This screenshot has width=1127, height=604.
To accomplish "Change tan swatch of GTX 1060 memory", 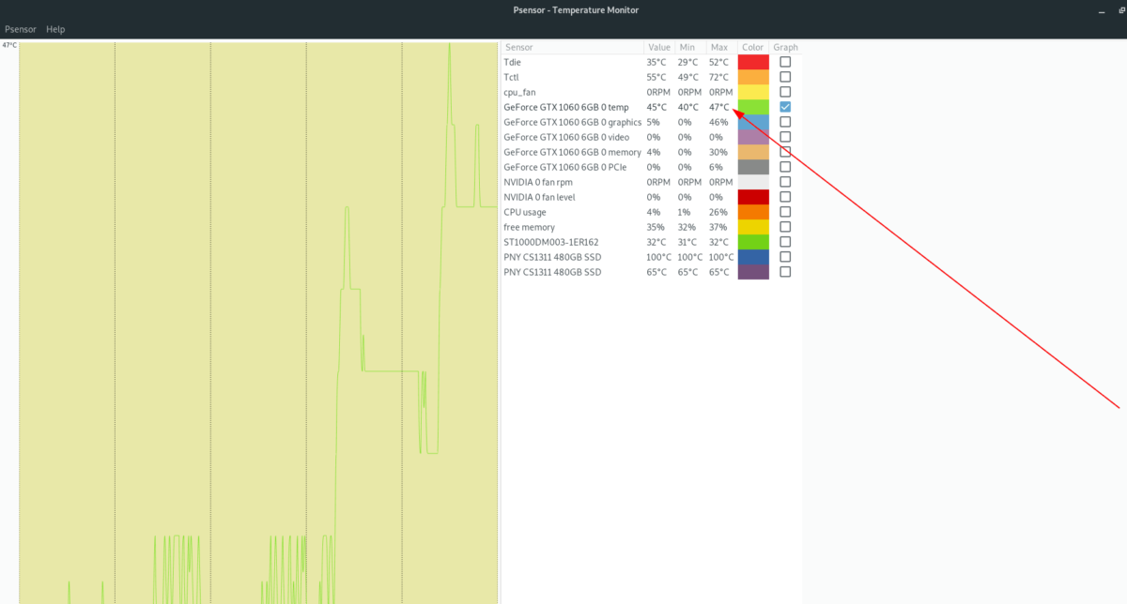I will click(753, 152).
